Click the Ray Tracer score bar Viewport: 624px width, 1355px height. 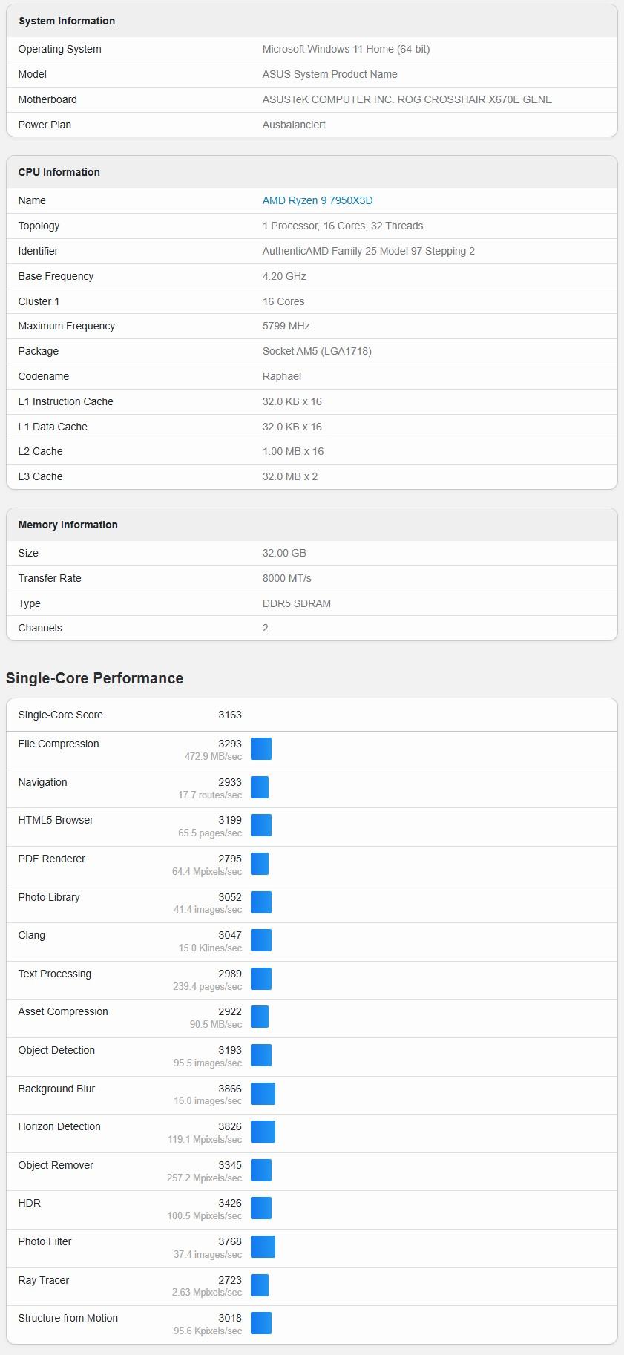click(260, 1285)
